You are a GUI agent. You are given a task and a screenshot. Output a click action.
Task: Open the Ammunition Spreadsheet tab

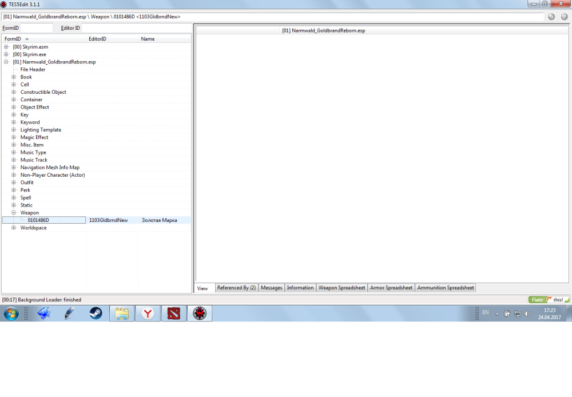[446, 288]
